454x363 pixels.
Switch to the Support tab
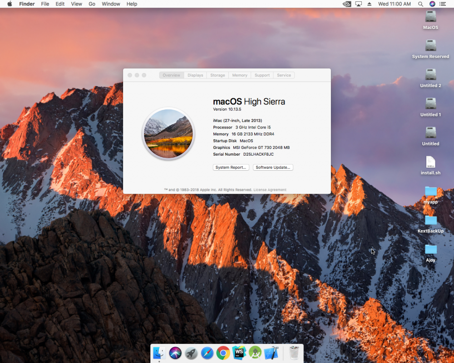[262, 75]
